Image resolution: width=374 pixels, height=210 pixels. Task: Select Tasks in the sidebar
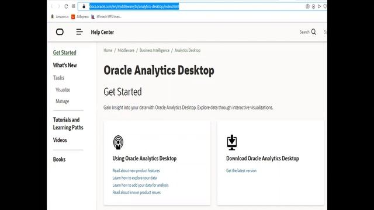(58, 78)
